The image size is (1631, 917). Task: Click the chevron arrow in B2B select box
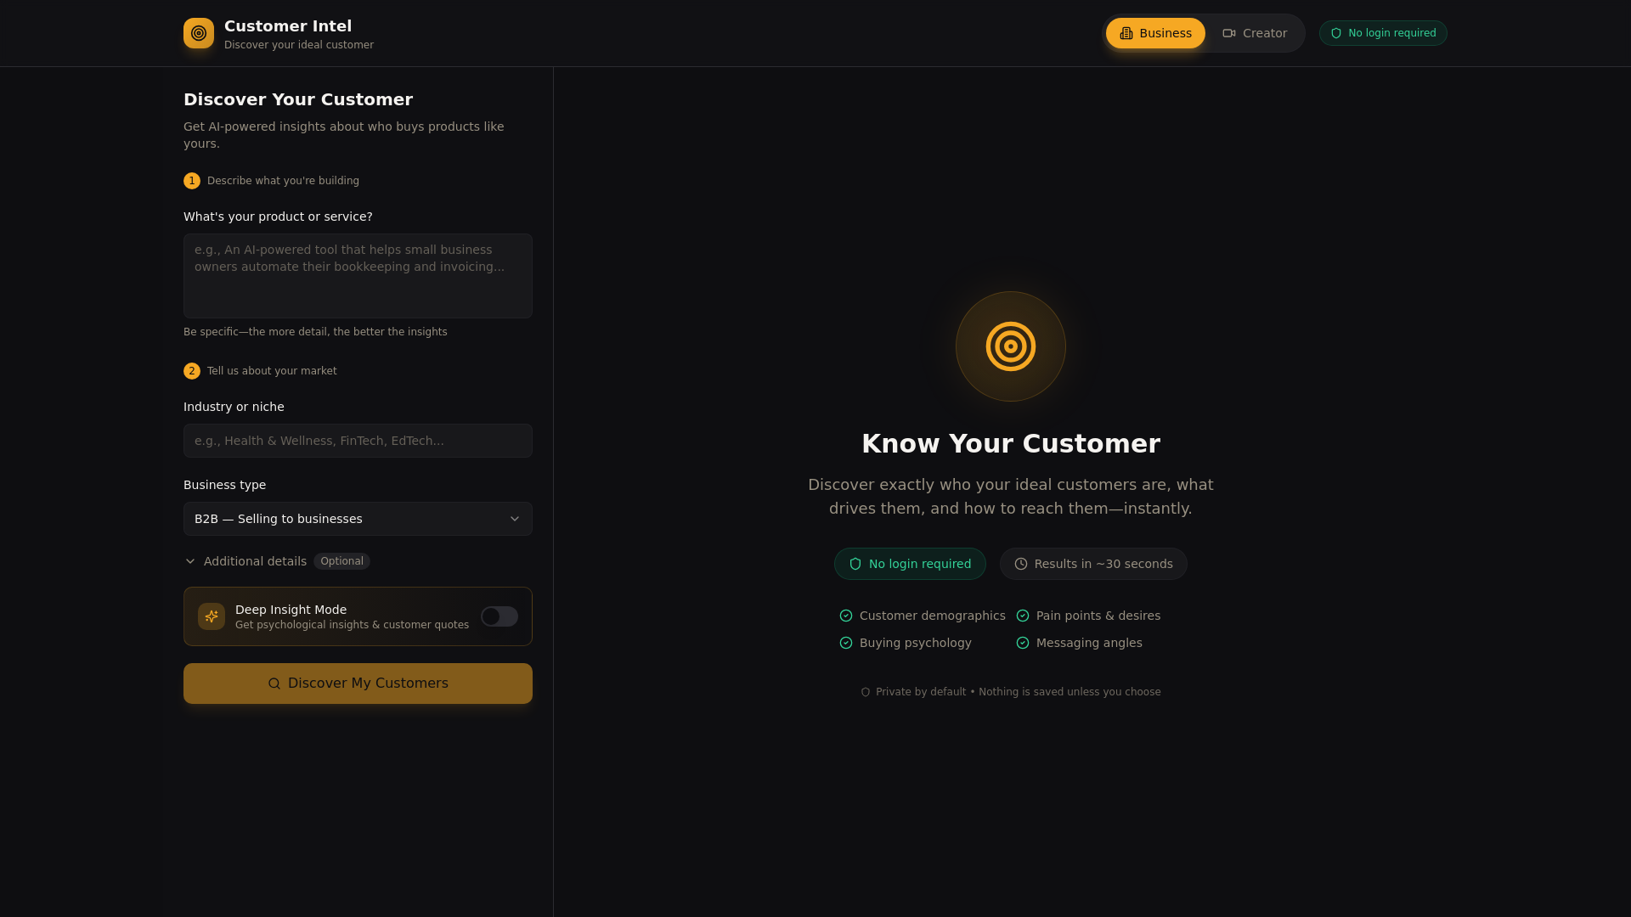(515, 519)
